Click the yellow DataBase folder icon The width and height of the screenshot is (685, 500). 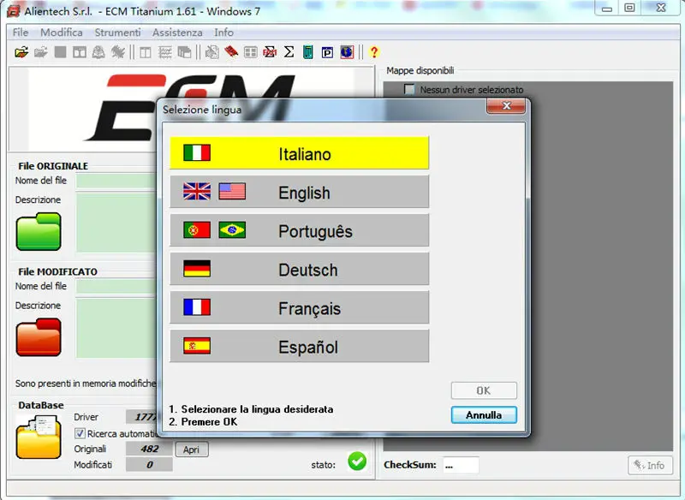click(39, 437)
